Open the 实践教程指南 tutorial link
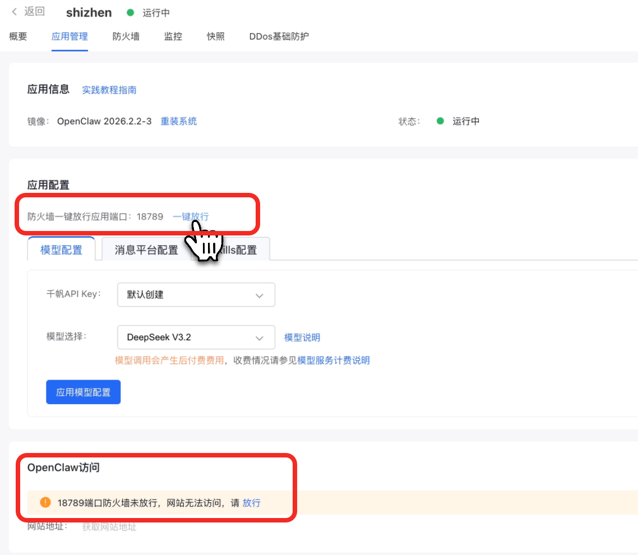 [x=109, y=90]
